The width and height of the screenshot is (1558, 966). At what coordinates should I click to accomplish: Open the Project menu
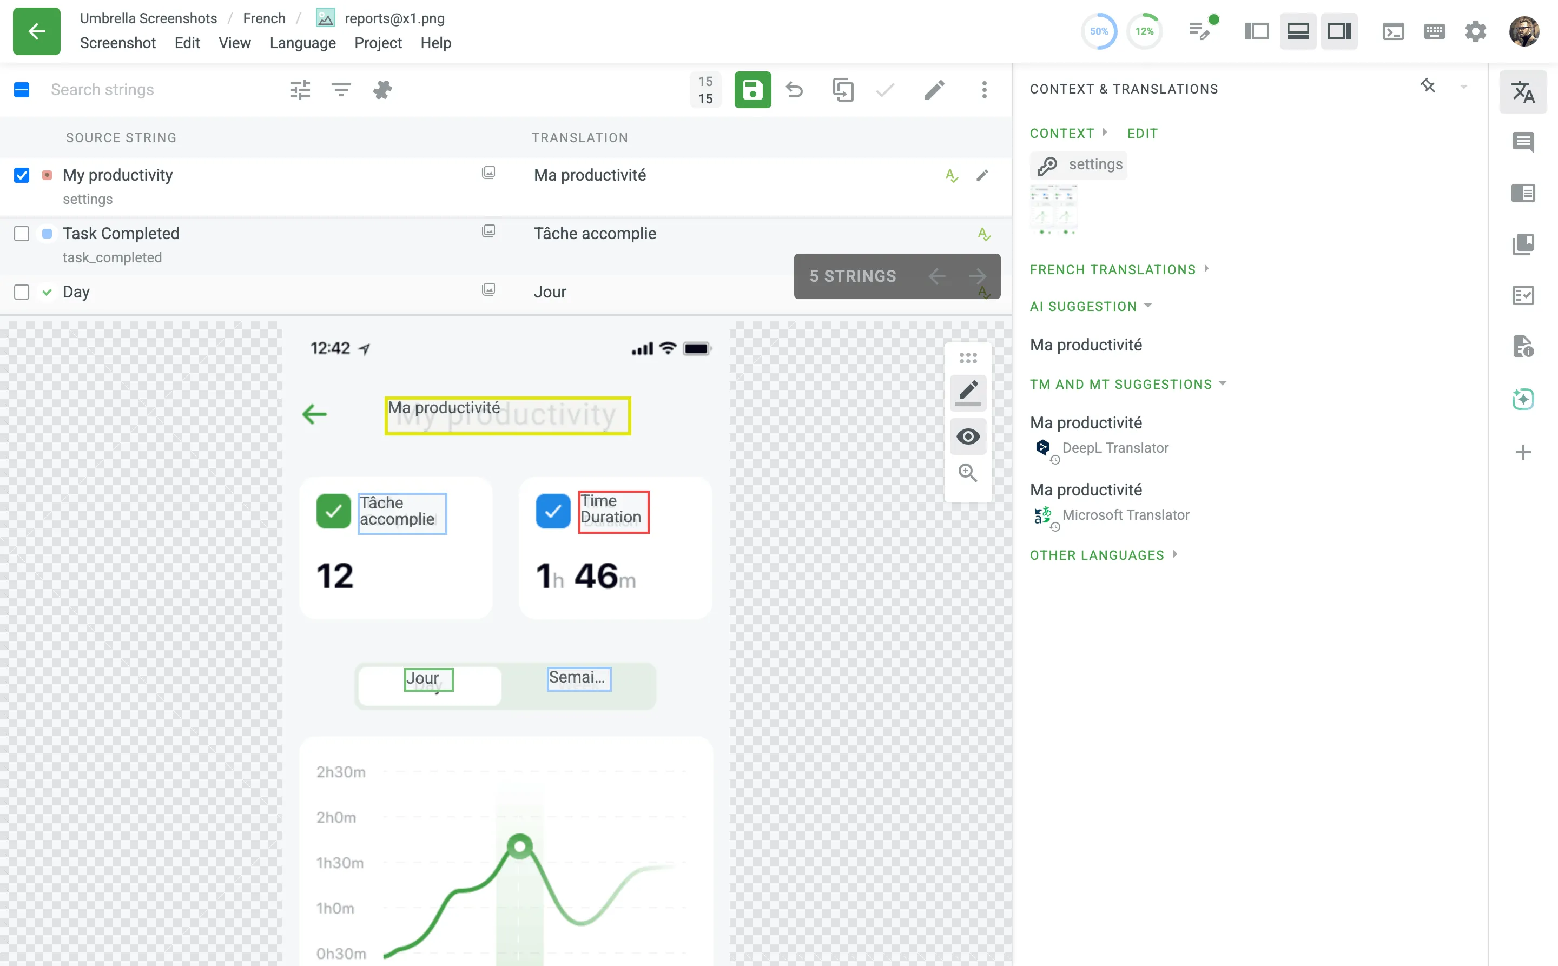(378, 43)
